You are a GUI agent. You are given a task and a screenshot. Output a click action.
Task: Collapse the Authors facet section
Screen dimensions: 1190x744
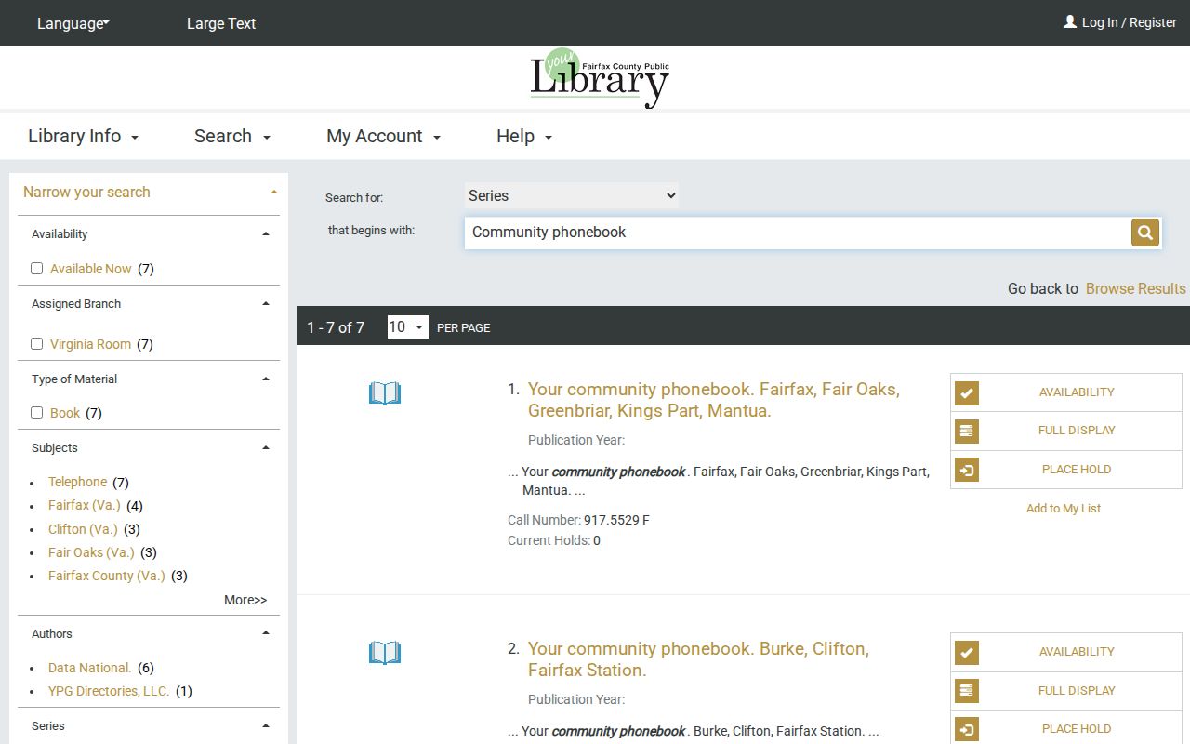pos(266,634)
